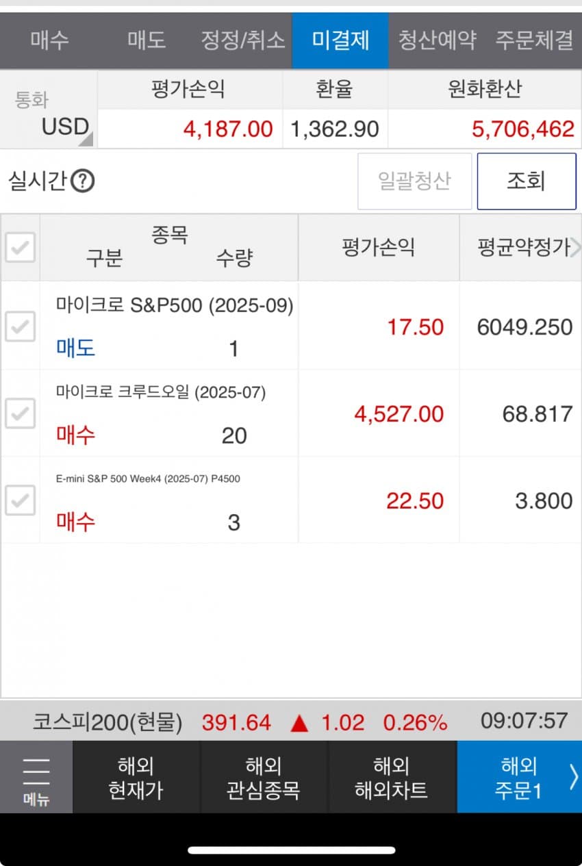This screenshot has height=866, width=582.
Task: Switch to the 매수 tab
Action: click(x=49, y=40)
